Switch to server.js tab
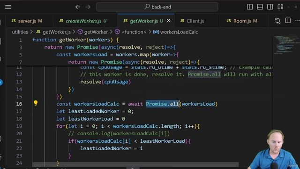The image size is (300, 169). (30, 21)
